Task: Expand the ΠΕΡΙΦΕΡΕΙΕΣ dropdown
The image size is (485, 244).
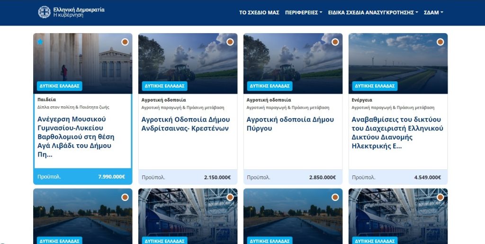Action: [x=304, y=13]
